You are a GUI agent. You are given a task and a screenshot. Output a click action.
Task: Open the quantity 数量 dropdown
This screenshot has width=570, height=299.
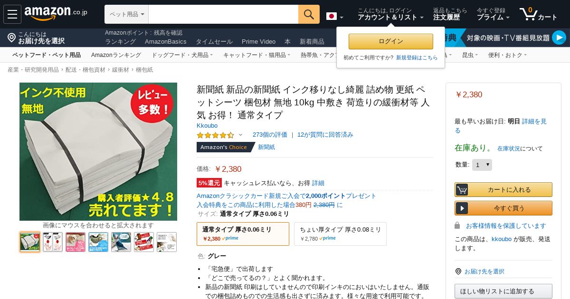coord(482,165)
